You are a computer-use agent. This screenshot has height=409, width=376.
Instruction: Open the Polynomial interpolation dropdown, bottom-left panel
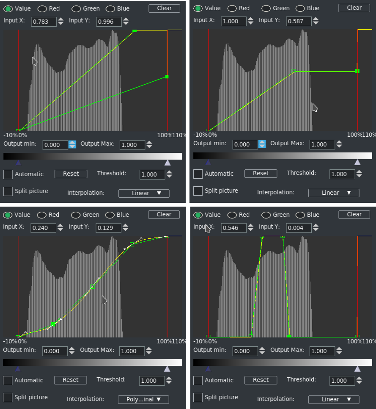tap(143, 399)
